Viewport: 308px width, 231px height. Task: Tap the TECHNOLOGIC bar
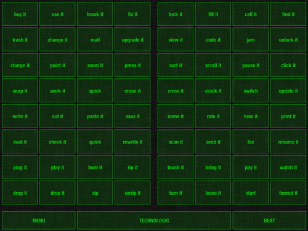pyautogui.click(x=154, y=221)
